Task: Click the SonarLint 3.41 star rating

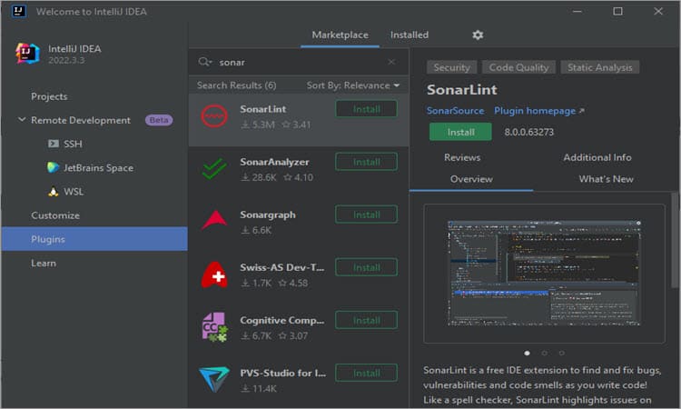Action: click(x=296, y=125)
